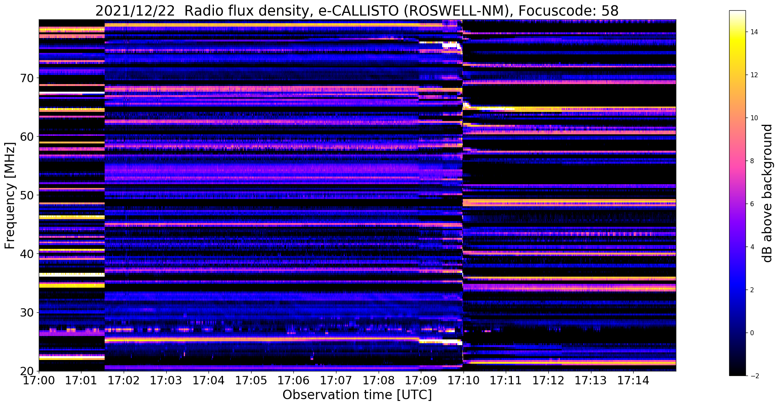
Task: Click the 'Frequency [MHz]' axis label
Action: pos(10,196)
